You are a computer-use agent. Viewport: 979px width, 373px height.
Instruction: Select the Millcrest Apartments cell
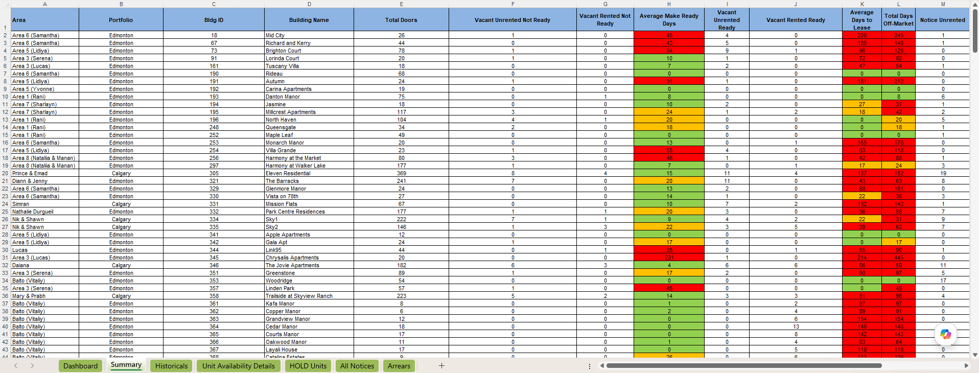click(x=309, y=112)
